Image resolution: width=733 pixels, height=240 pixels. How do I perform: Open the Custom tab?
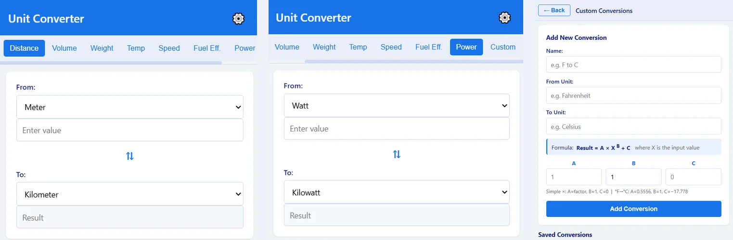(503, 47)
